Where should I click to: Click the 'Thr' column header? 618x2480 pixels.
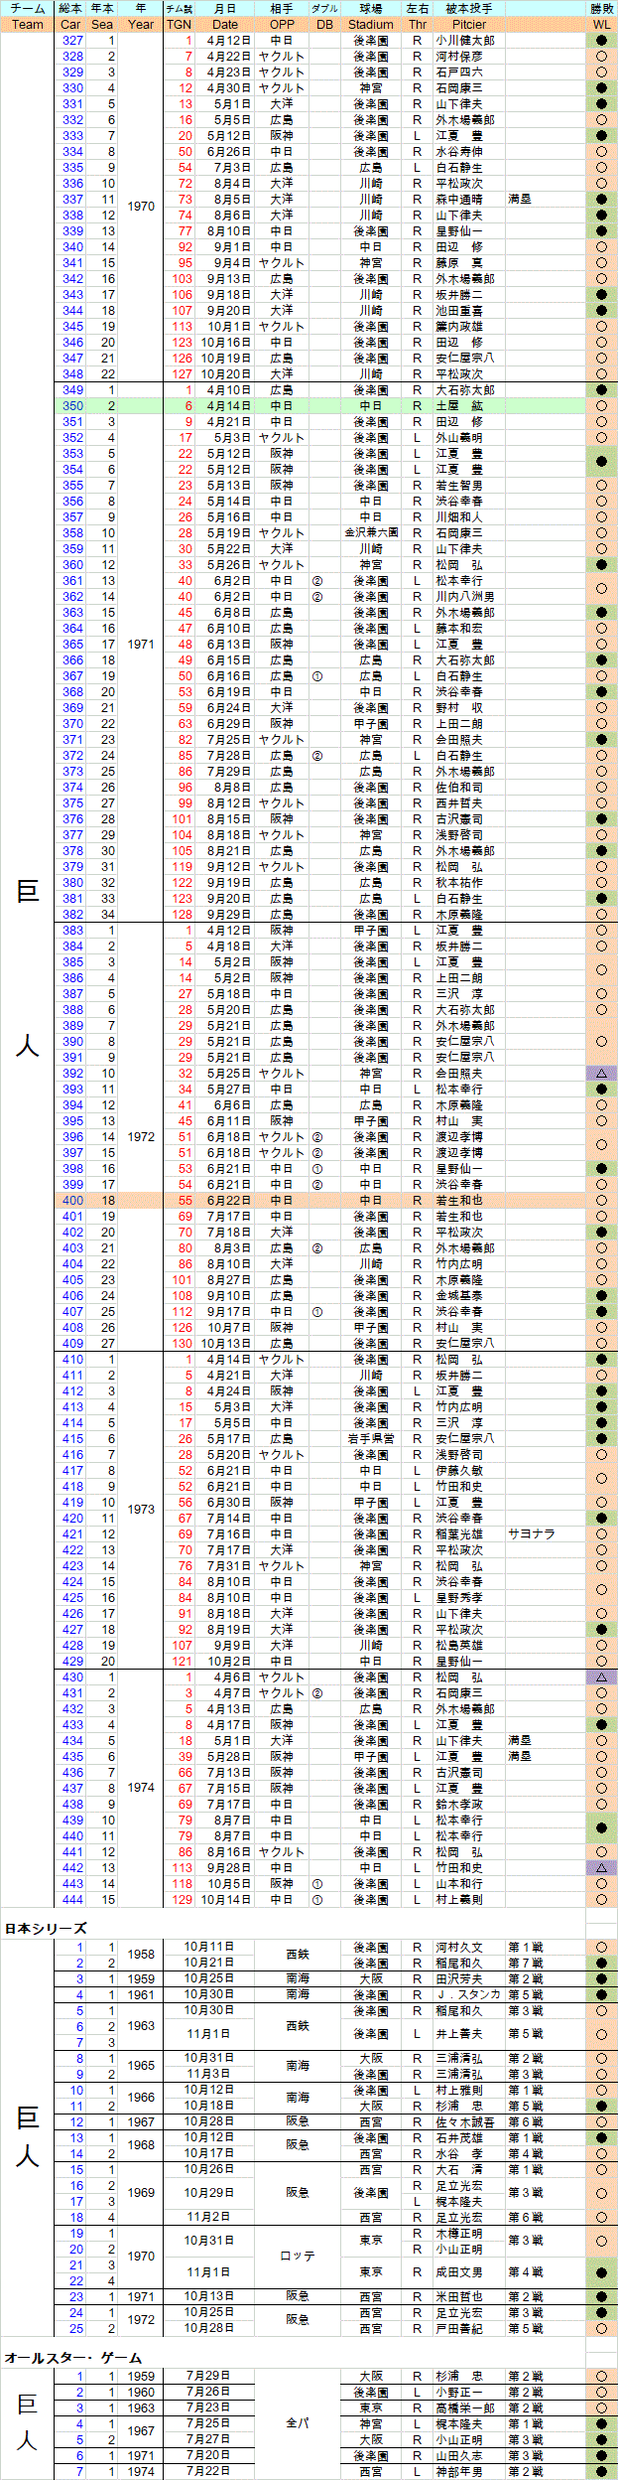(x=418, y=24)
